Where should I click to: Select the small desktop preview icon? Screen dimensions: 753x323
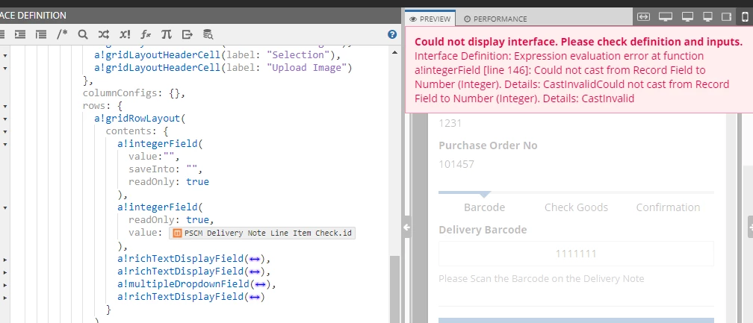click(707, 16)
